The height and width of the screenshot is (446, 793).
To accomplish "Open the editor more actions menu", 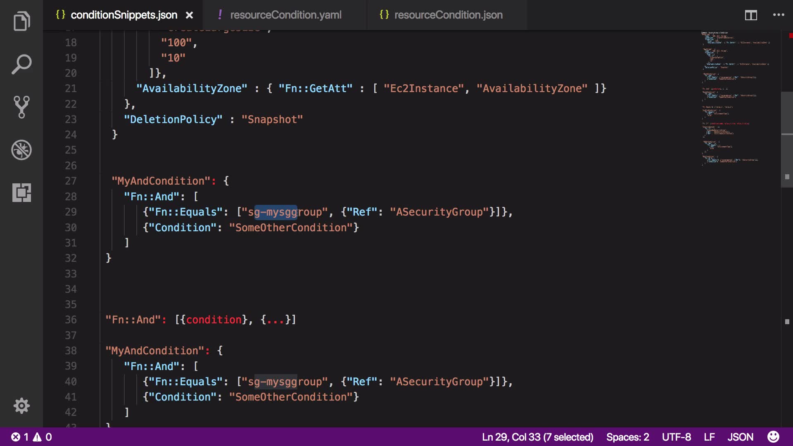I will pyautogui.click(x=779, y=15).
